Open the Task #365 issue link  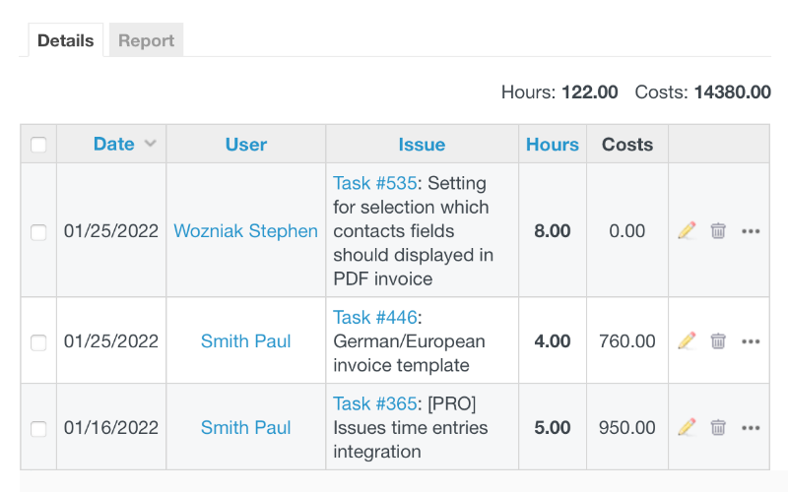coord(375,403)
